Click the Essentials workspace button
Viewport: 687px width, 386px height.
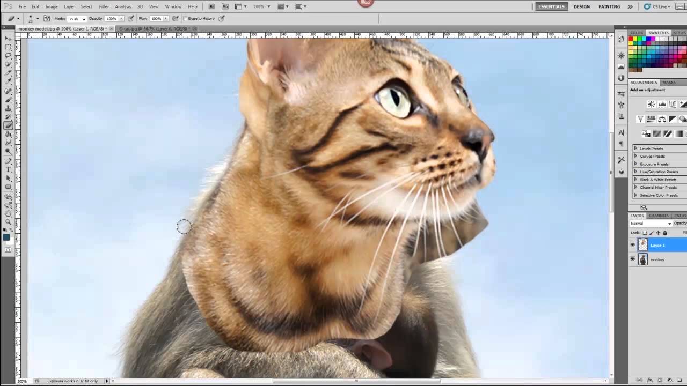point(551,6)
